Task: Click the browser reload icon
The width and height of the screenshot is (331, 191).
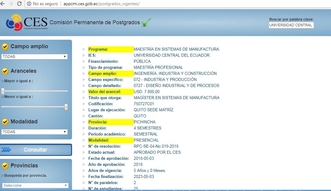Action: [x=19, y=4]
